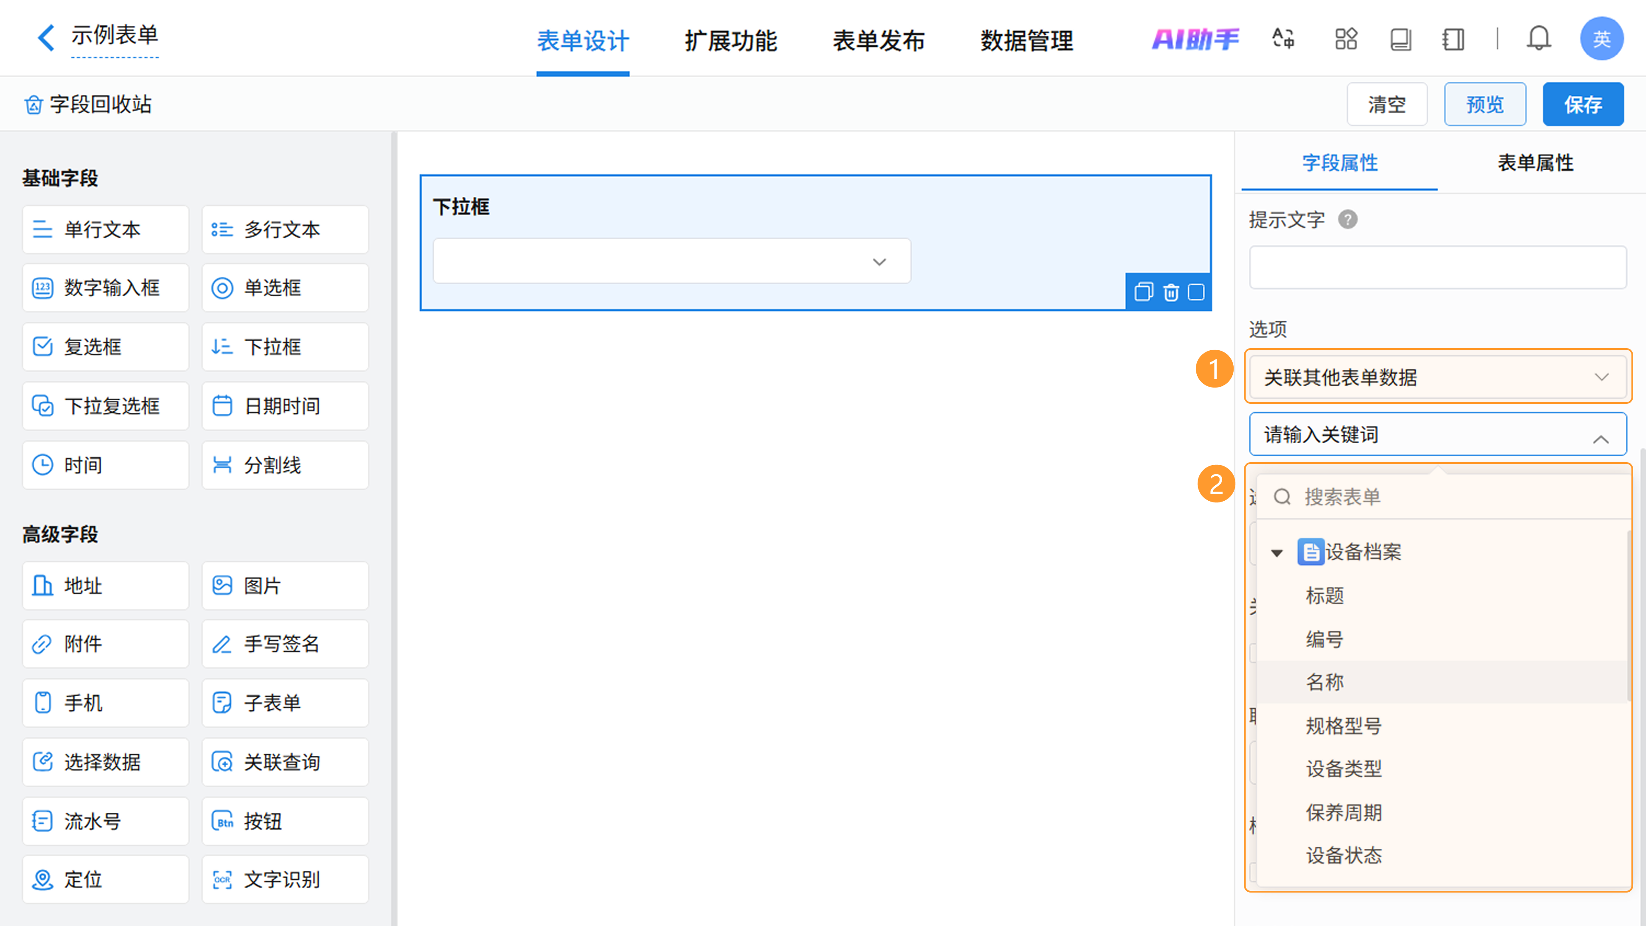Switch to the 表单属性 tab
Screen dimensions: 1646x926
(x=1535, y=163)
